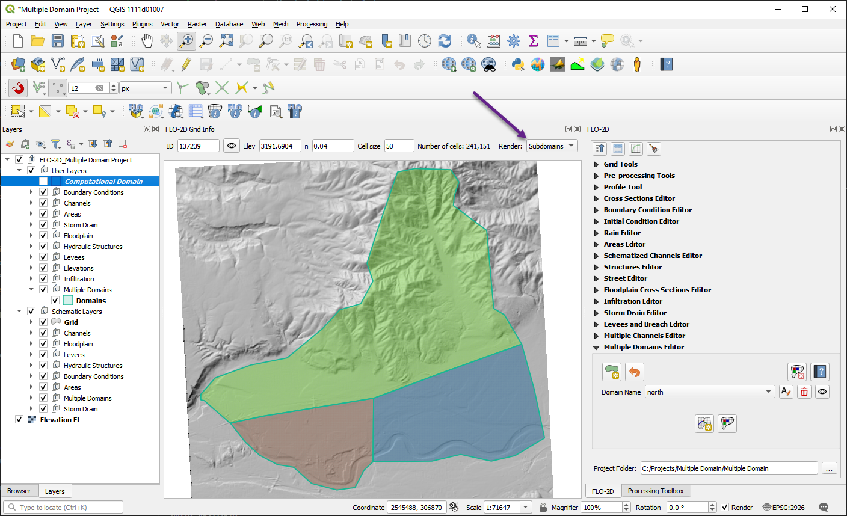Expand the Grid Tools section
This screenshot has width=847, height=516.
click(x=620, y=164)
